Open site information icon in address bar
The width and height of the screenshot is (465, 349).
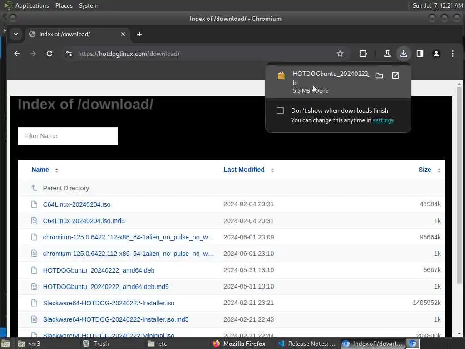click(69, 54)
